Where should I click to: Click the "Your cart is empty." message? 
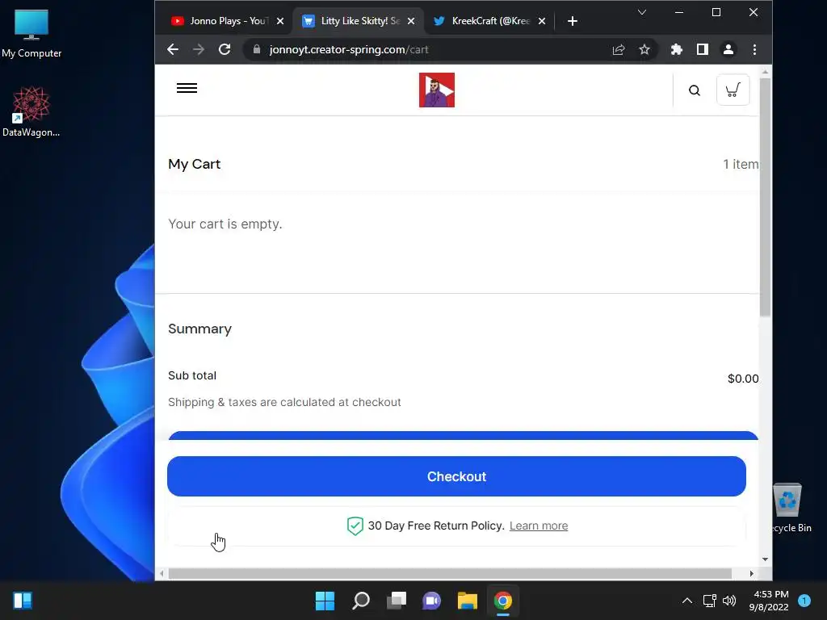click(225, 224)
